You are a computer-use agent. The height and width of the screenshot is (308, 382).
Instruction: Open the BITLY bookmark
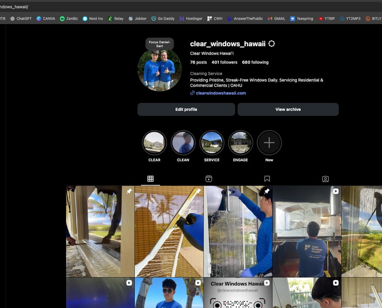point(374,18)
